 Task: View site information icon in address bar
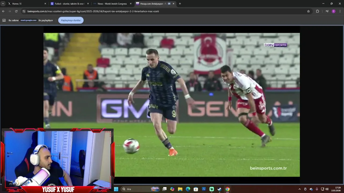coord(24,11)
